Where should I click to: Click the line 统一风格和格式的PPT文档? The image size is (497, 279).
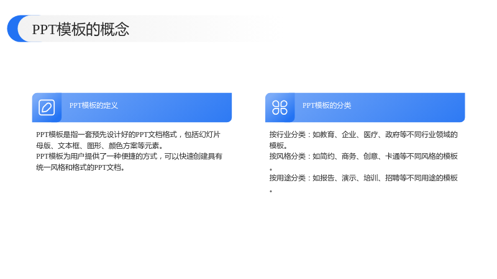[80, 167]
